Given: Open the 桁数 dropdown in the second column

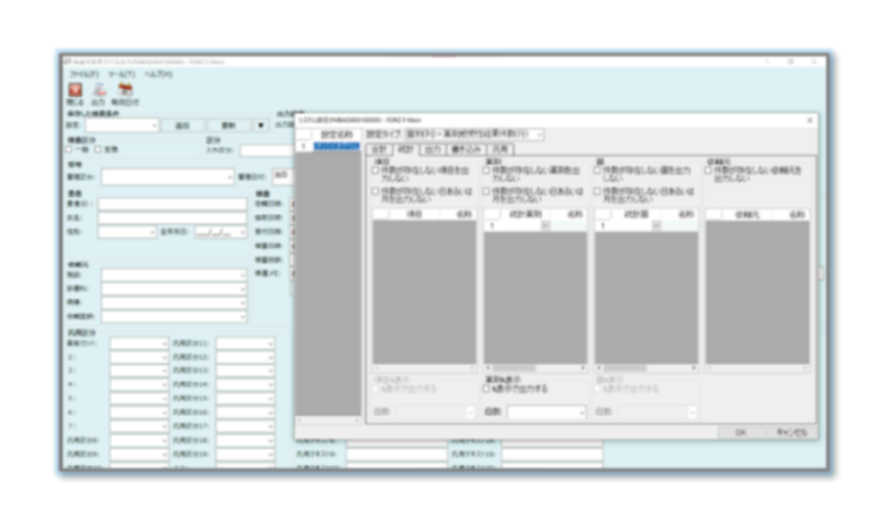Looking at the screenshot, I should tap(546, 412).
